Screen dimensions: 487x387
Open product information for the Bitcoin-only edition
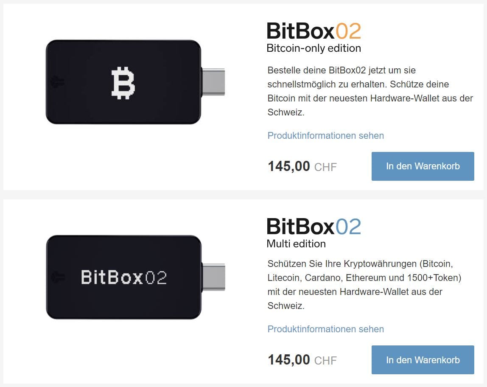tap(325, 135)
